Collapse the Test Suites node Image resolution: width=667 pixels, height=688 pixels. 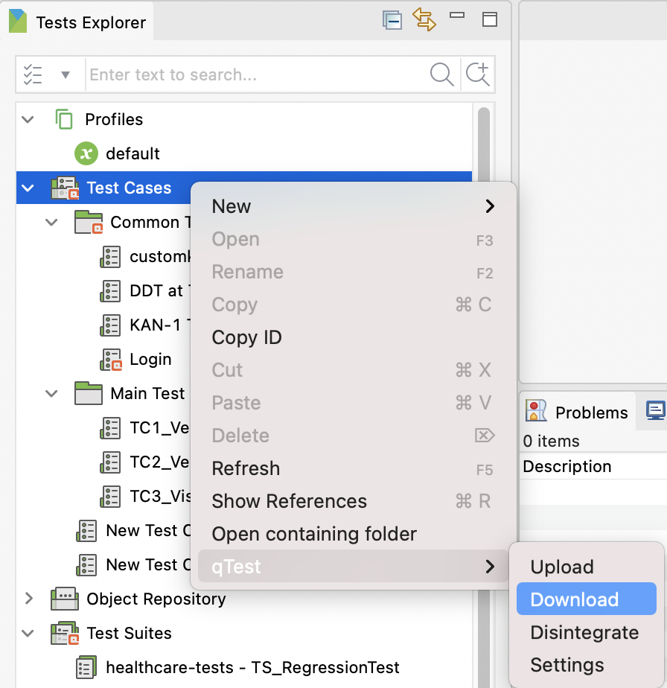click(27, 634)
